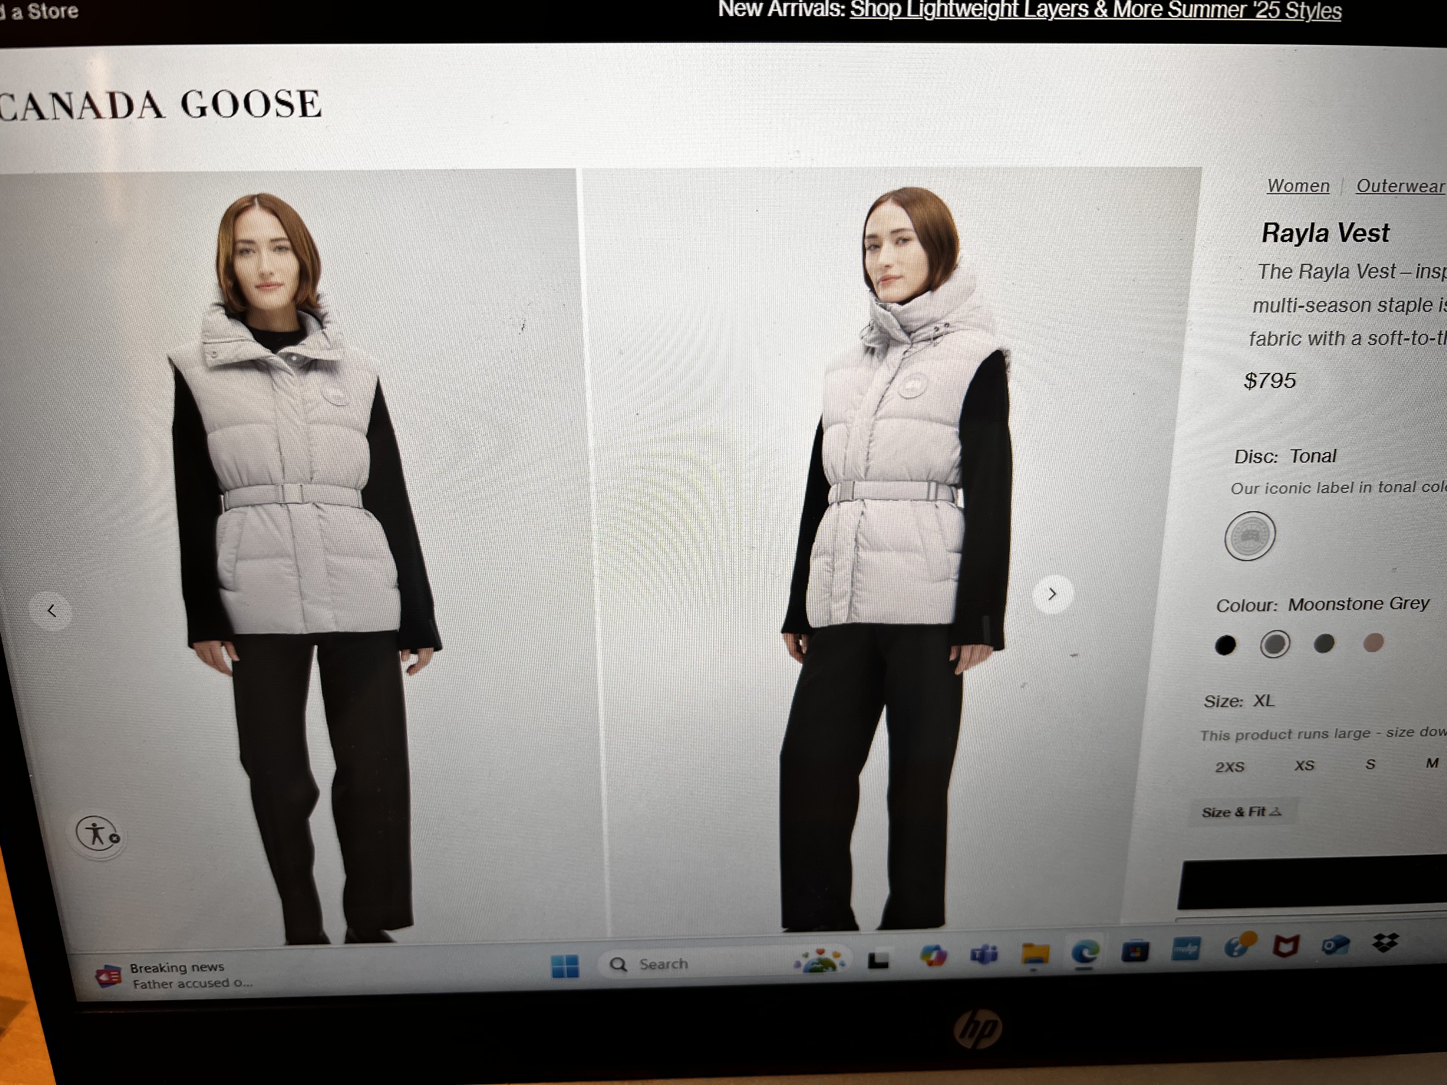The image size is (1447, 1085).
Task: Open the accessibility options icon
Action: tap(98, 834)
